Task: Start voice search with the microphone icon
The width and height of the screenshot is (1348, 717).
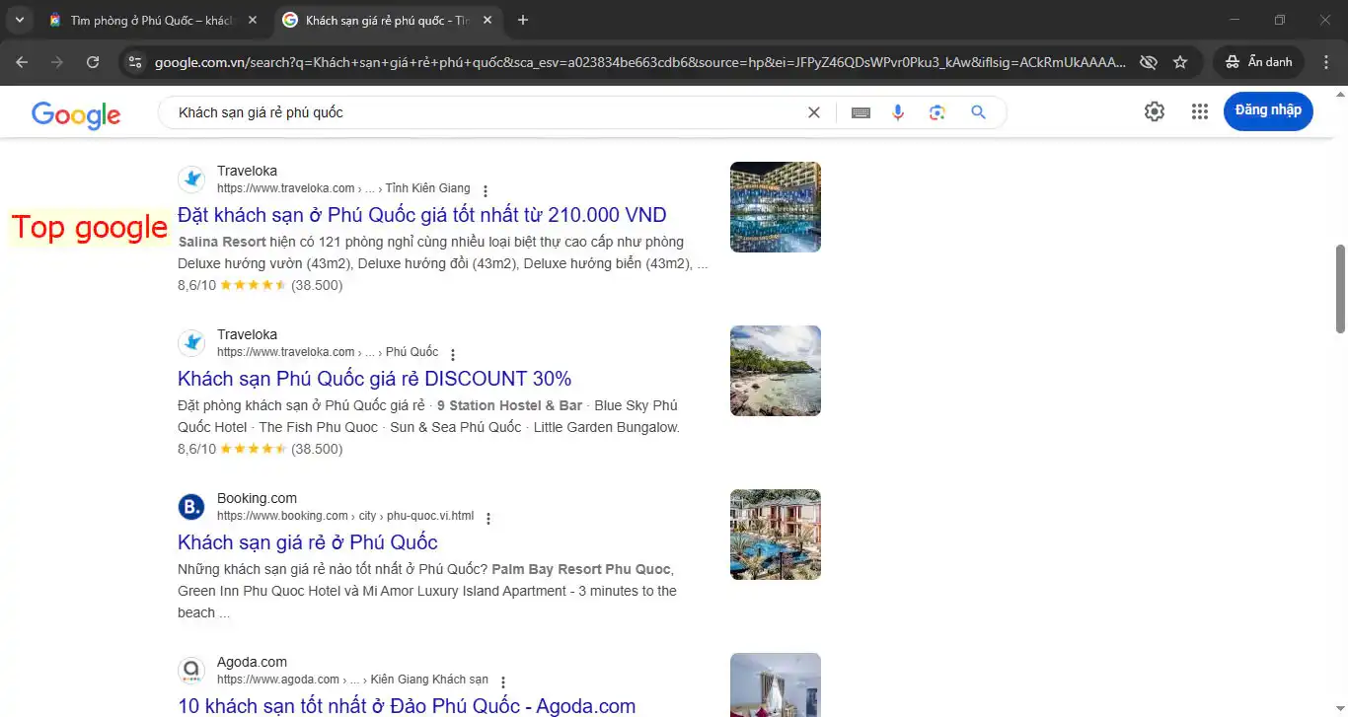Action: tap(898, 112)
